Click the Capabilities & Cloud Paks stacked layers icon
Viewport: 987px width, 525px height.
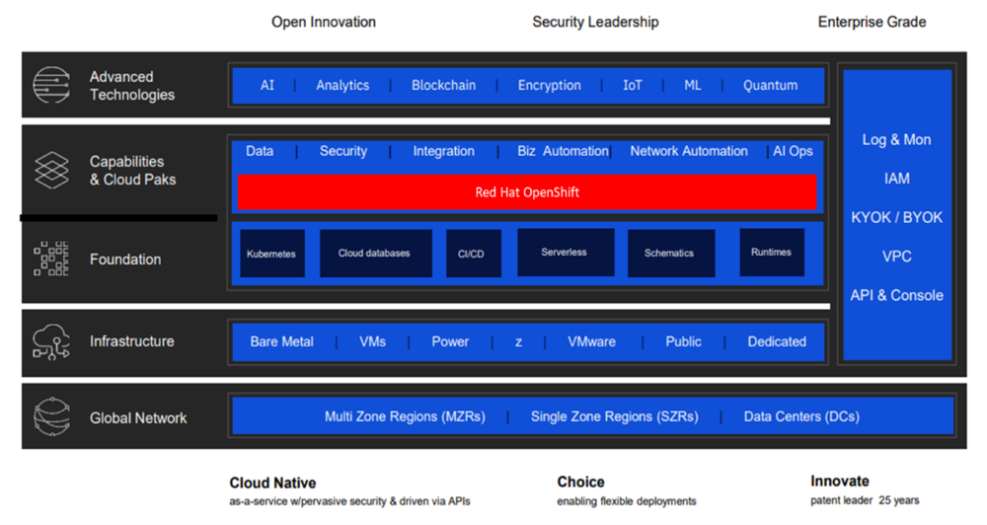coord(51,170)
